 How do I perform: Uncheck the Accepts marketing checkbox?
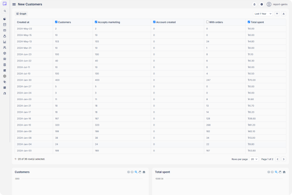point(96,22)
